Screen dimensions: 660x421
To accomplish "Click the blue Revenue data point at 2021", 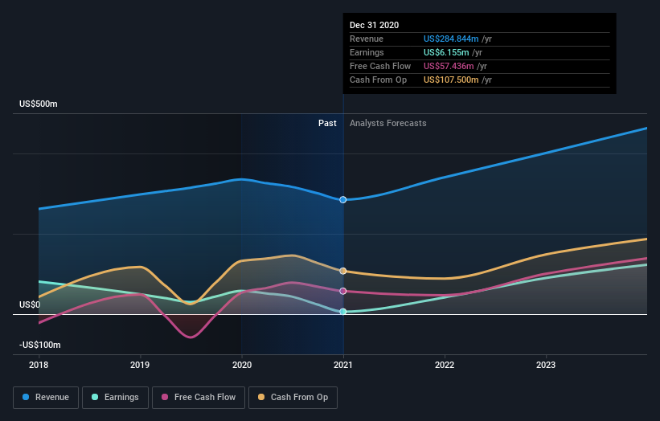I will pyautogui.click(x=343, y=200).
